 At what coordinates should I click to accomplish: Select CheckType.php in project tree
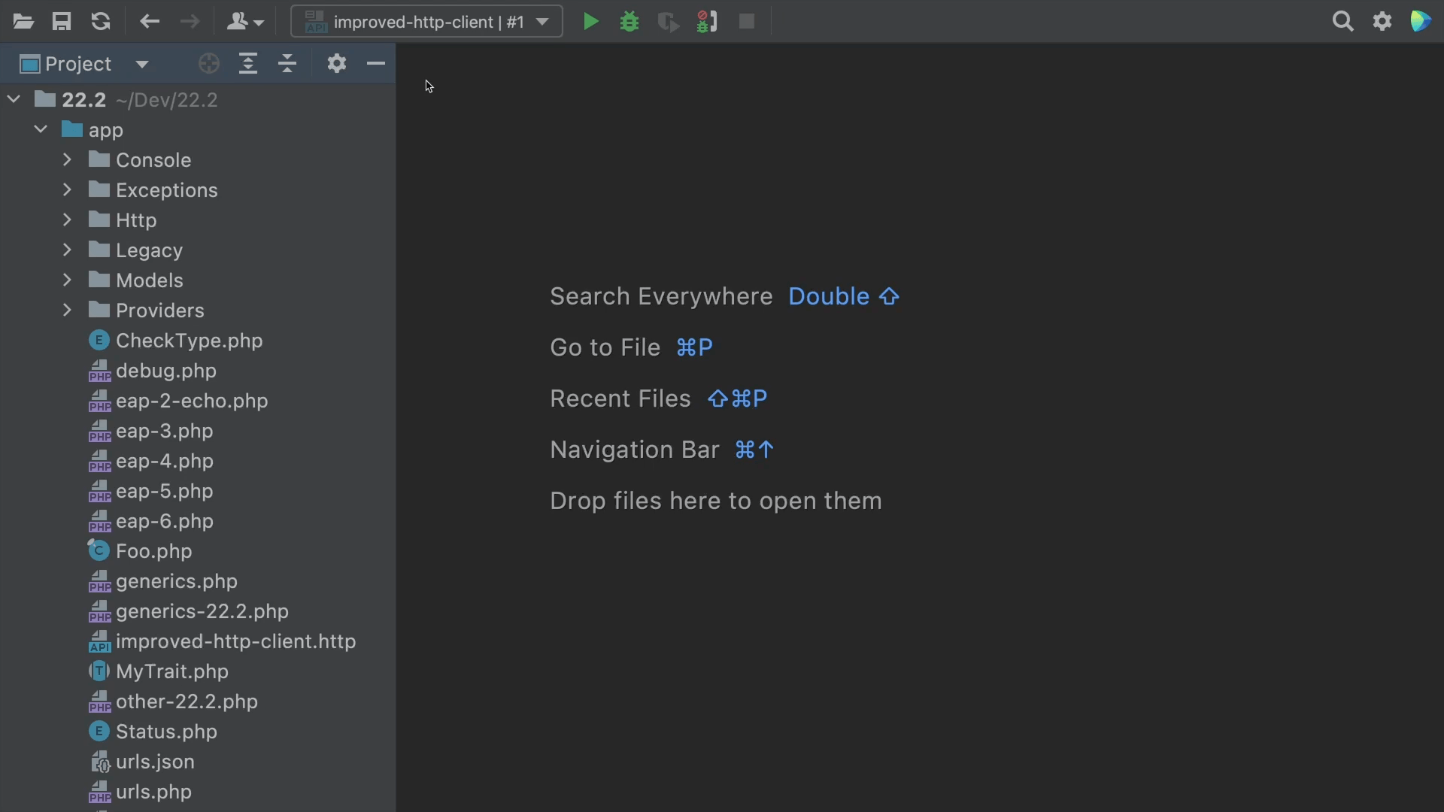pyautogui.click(x=189, y=341)
